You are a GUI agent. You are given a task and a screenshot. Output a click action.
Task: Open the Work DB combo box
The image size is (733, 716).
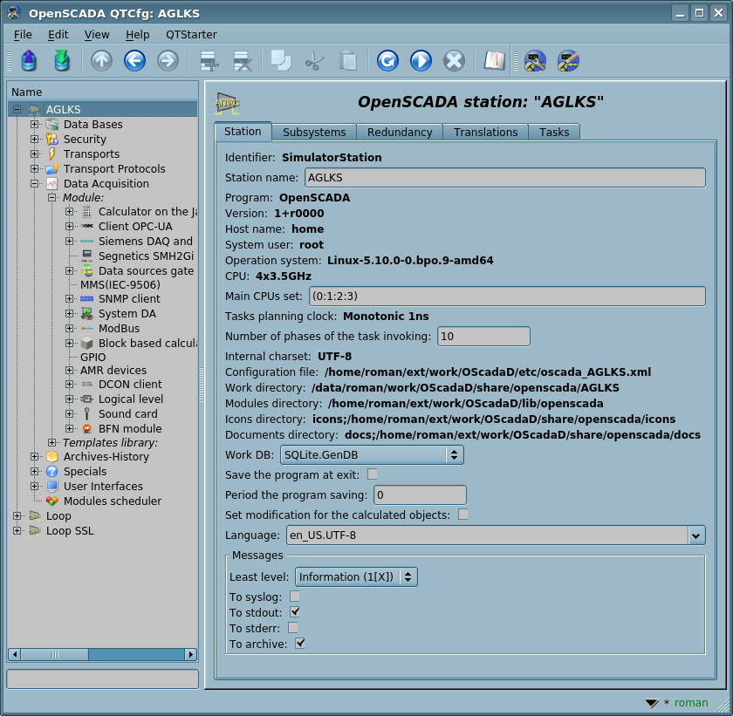[372, 455]
